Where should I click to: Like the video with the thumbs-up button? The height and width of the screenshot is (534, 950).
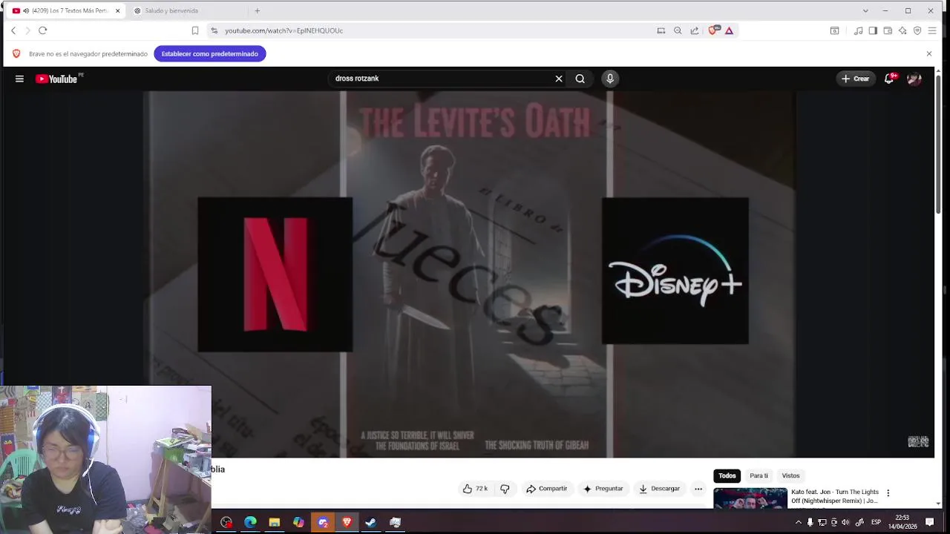click(x=475, y=489)
